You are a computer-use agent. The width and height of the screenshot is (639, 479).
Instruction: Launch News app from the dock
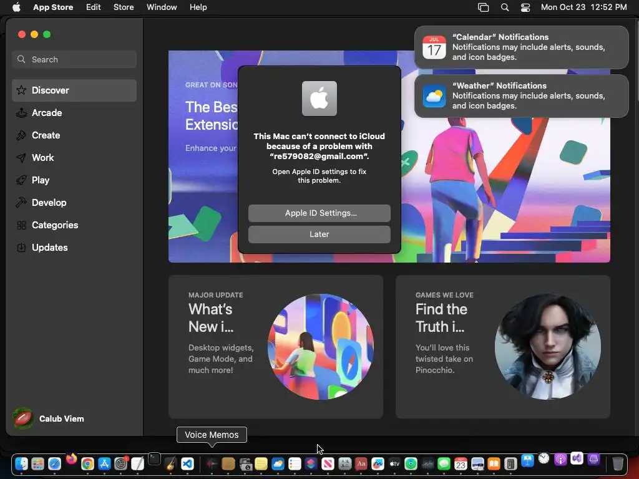tap(328, 463)
